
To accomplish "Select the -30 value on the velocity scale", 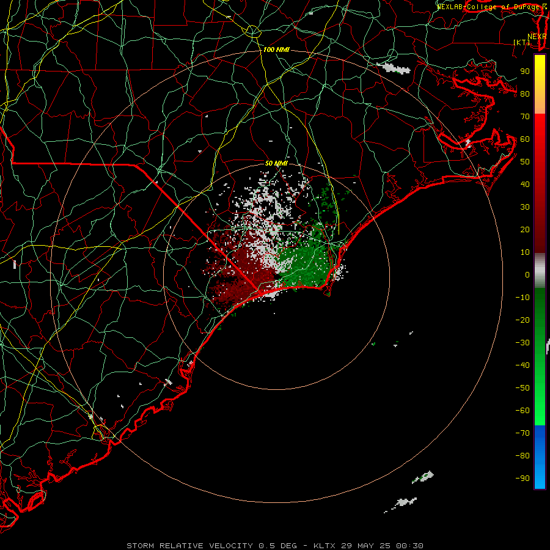I will tap(522, 343).
